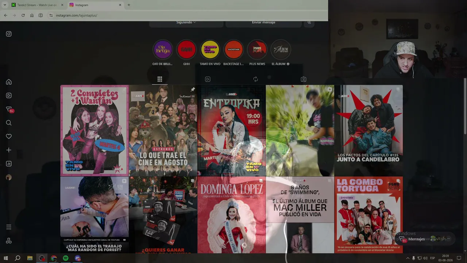This screenshot has width=467, height=263.
Task: Open Spotify from the taskbar
Action: coord(66,258)
